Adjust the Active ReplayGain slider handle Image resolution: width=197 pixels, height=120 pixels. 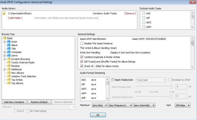pyautogui.click(x=171, y=87)
